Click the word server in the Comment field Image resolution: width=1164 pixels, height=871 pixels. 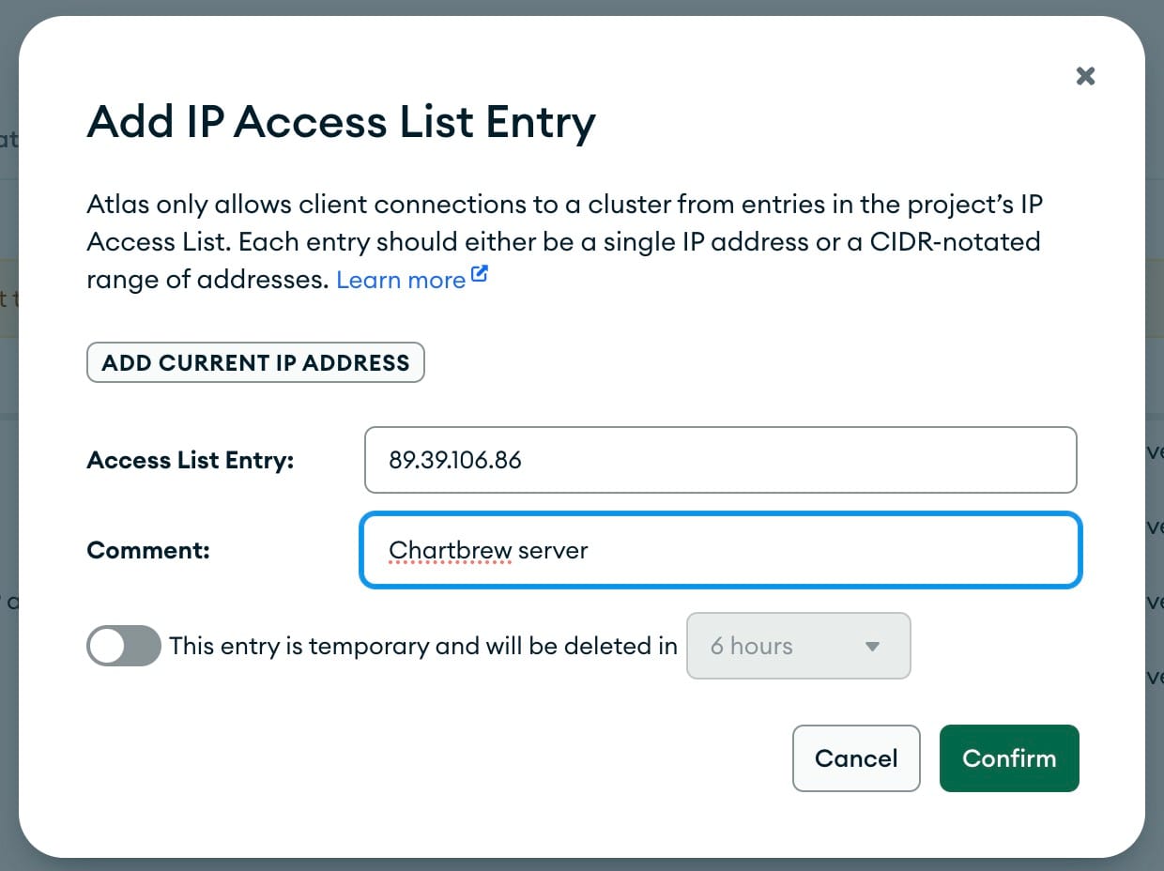coord(553,550)
